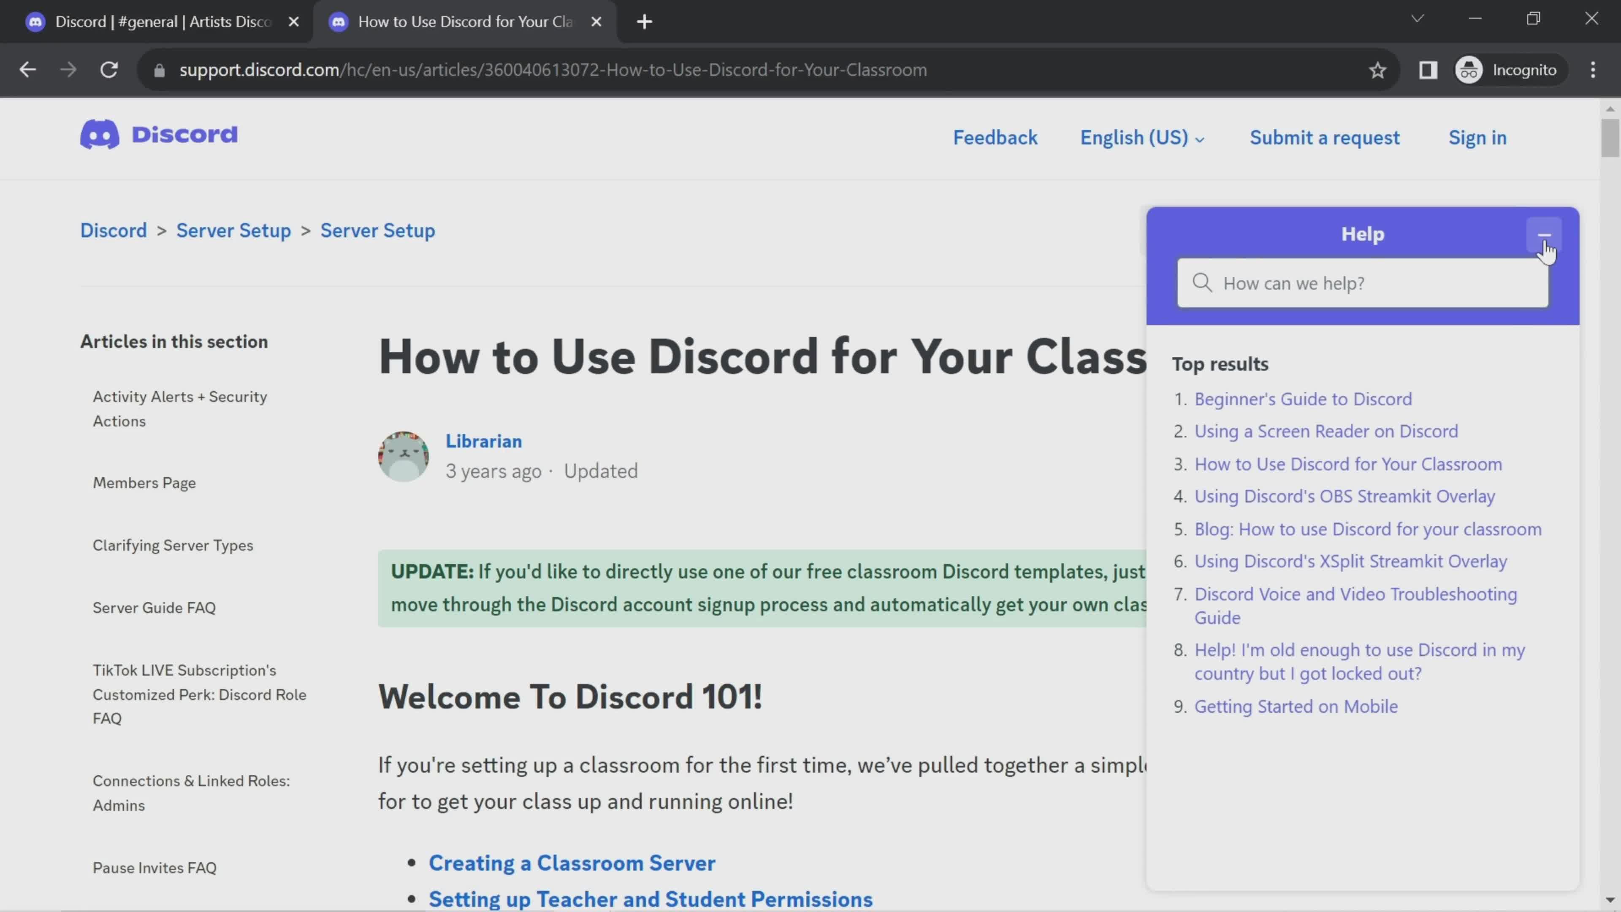Image resolution: width=1621 pixels, height=912 pixels.
Task: Open the Chrome three-dot menu
Action: (x=1593, y=70)
